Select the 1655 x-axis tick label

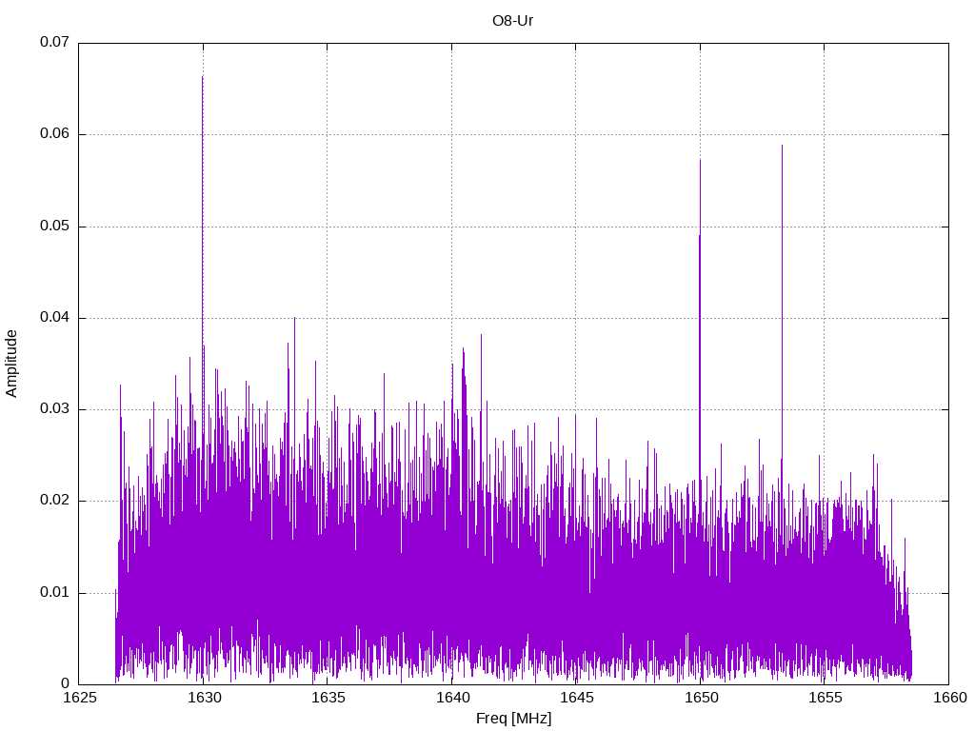(x=825, y=698)
